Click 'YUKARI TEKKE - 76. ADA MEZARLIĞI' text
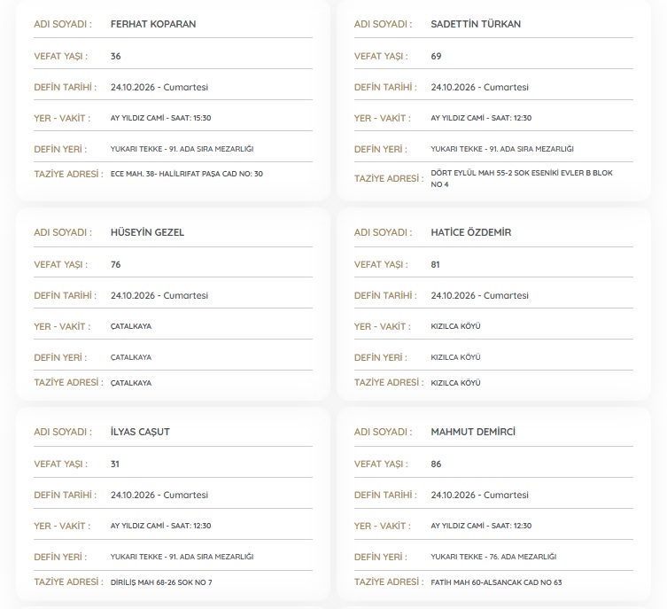The image size is (667, 609). (x=493, y=557)
